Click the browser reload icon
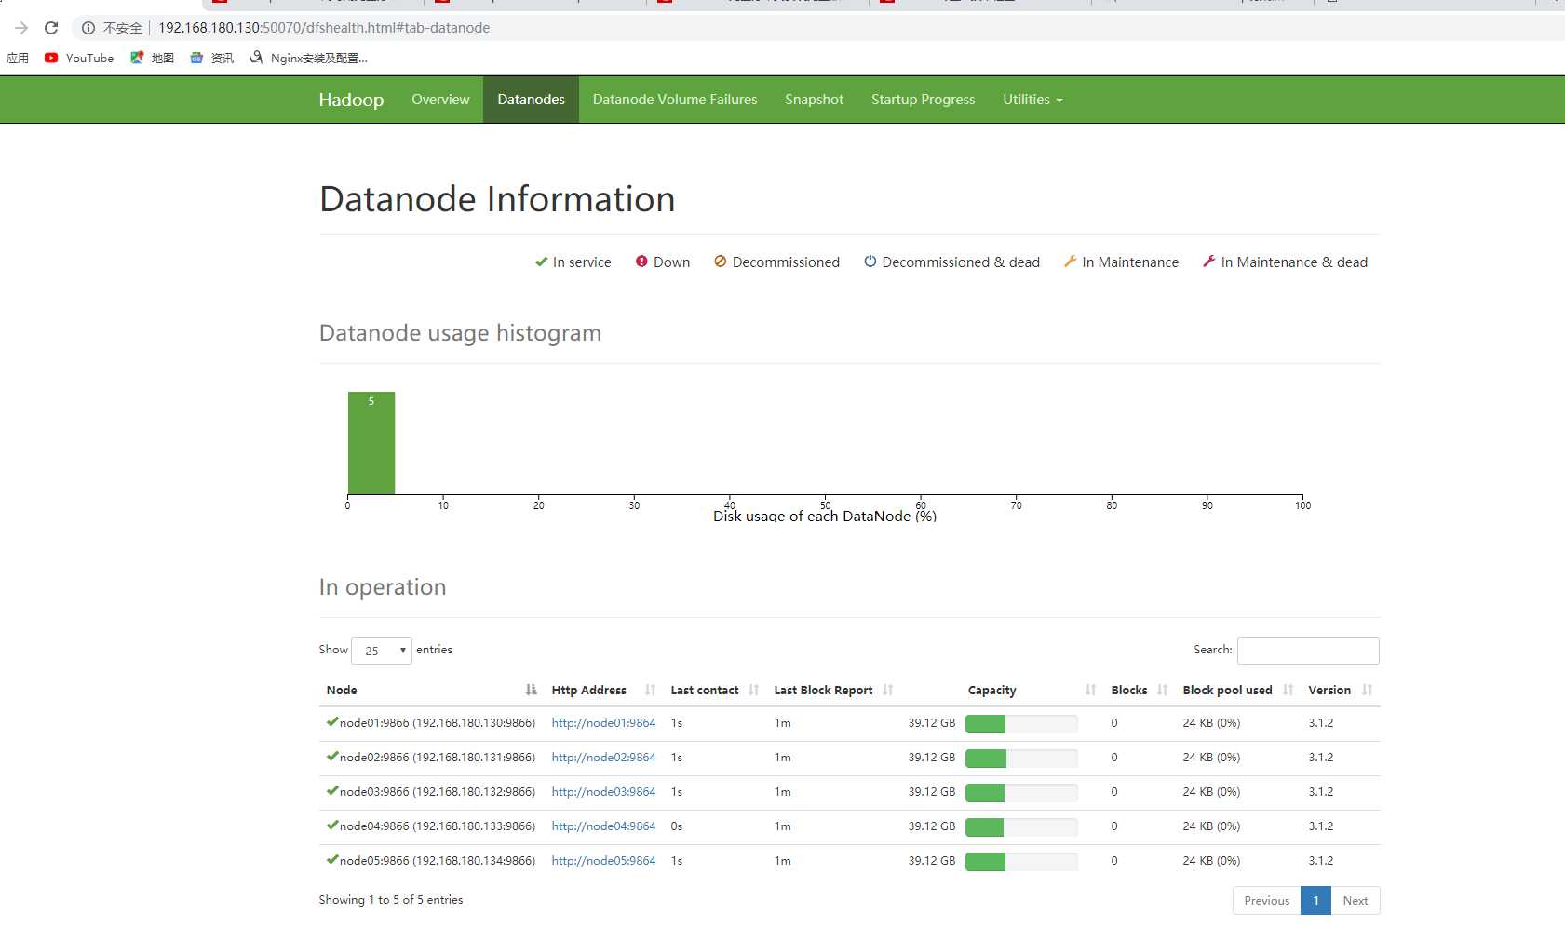This screenshot has width=1565, height=927. point(51,28)
